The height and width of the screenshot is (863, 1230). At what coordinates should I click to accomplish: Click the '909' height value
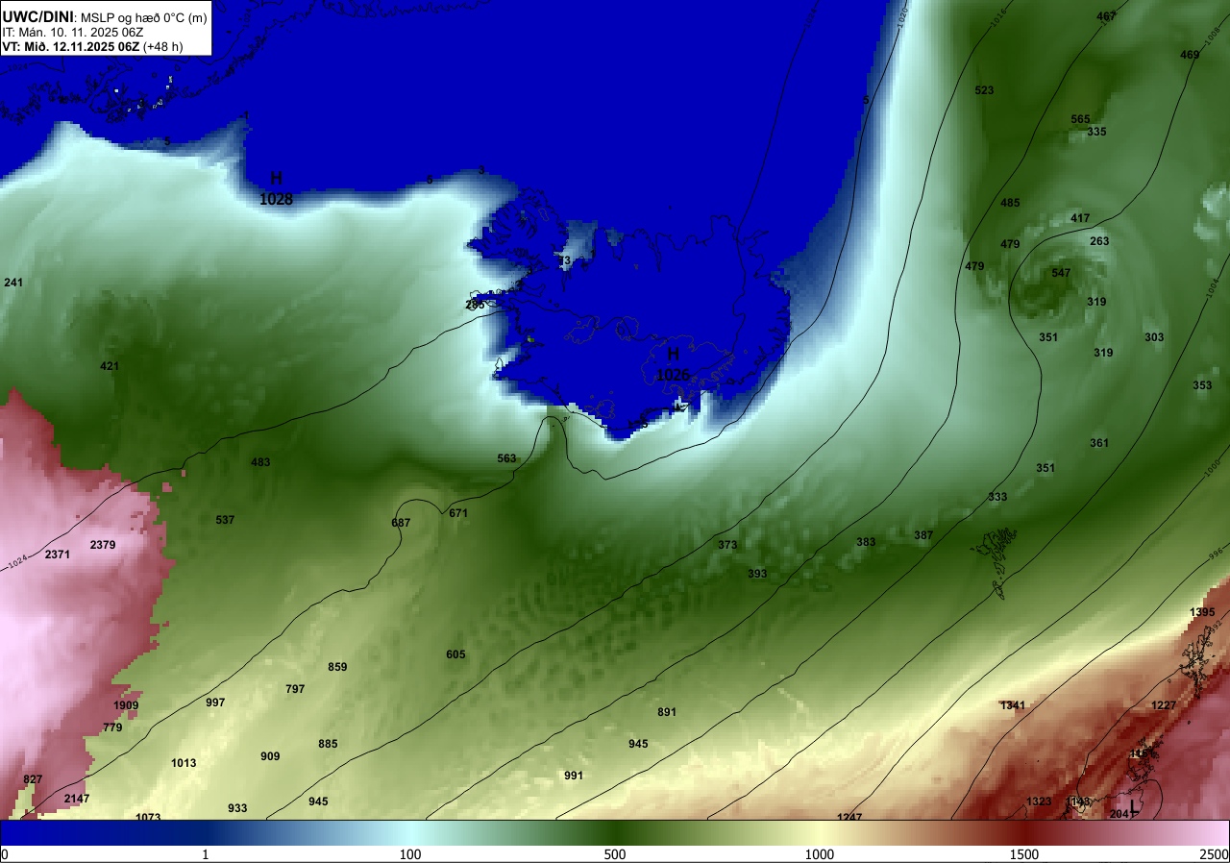(270, 756)
